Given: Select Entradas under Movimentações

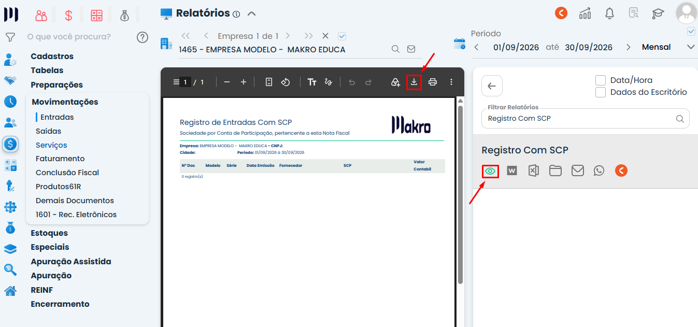Looking at the screenshot, I should (57, 117).
